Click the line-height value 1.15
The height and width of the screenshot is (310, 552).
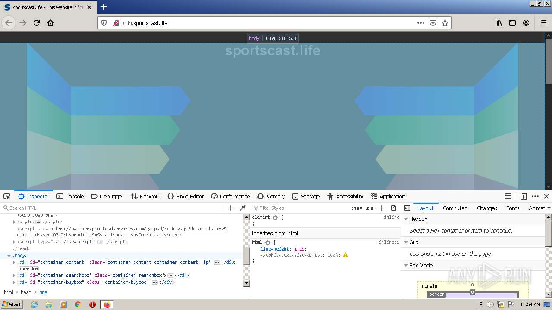299,249
